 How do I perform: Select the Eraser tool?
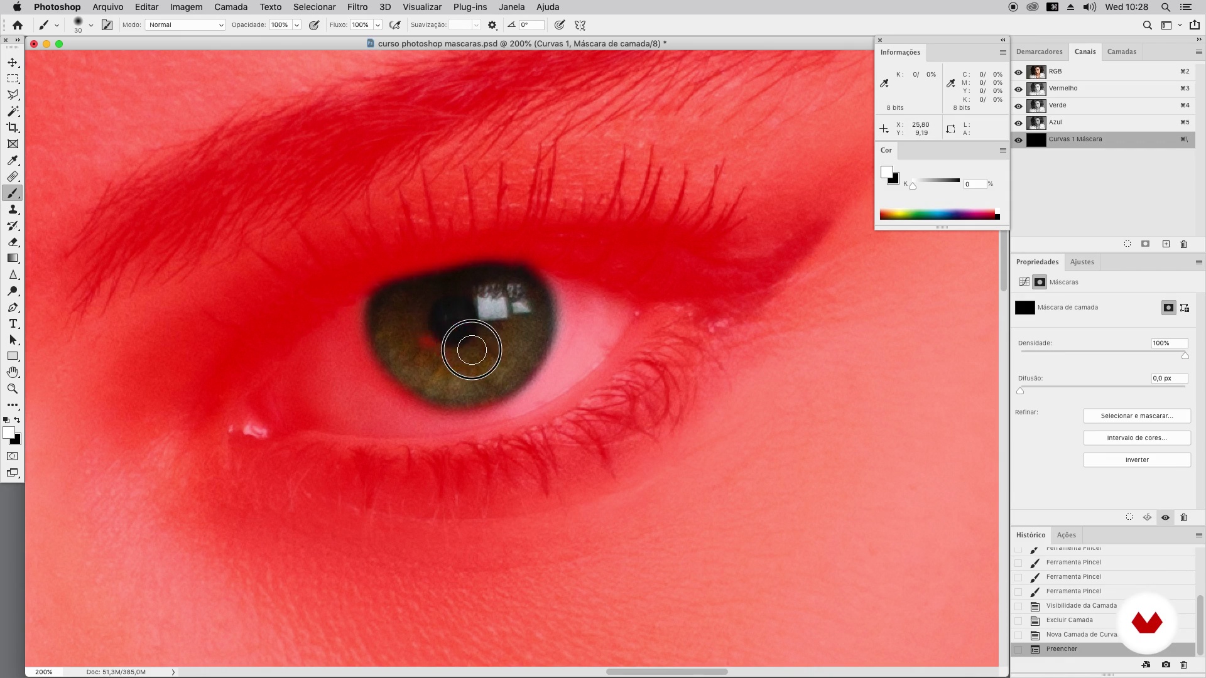(13, 242)
